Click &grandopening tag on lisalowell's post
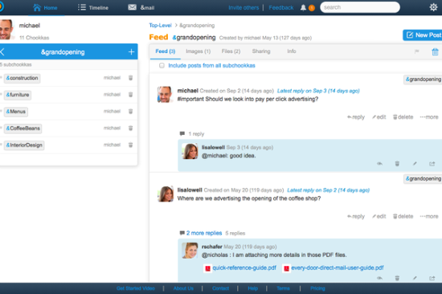 click(423, 178)
